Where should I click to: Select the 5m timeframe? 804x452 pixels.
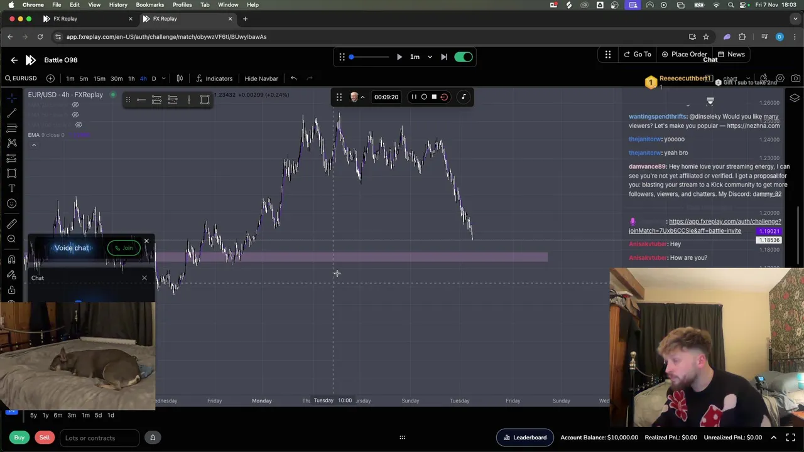[x=84, y=78]
